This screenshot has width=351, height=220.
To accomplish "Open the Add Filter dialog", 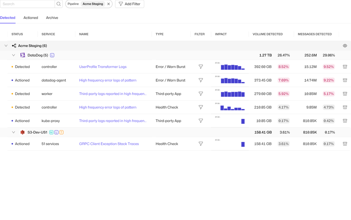I will pos(129,4).
